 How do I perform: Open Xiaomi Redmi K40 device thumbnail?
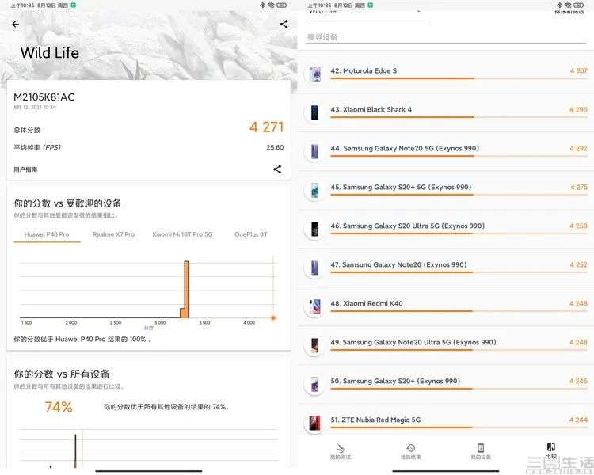(x=314, y=307)
